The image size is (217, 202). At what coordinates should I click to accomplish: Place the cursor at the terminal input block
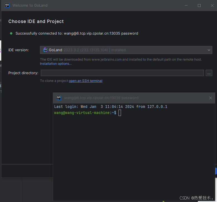click(x=120, y=113)
